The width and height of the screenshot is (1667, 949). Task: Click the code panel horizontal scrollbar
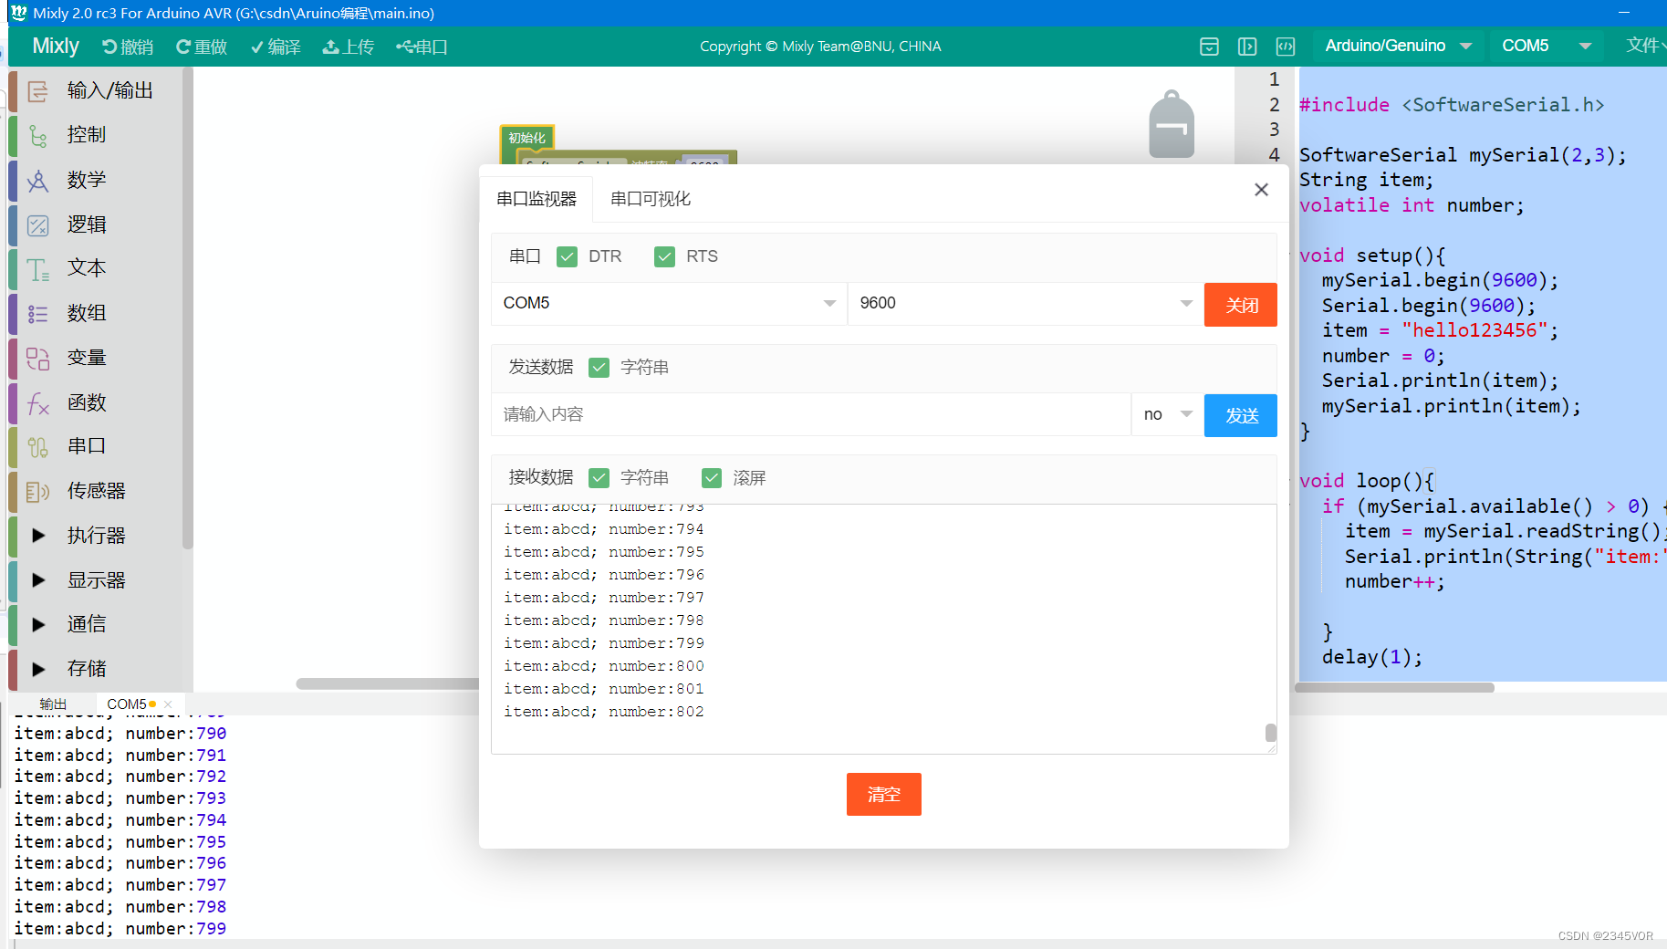[x=1394, y=687]
